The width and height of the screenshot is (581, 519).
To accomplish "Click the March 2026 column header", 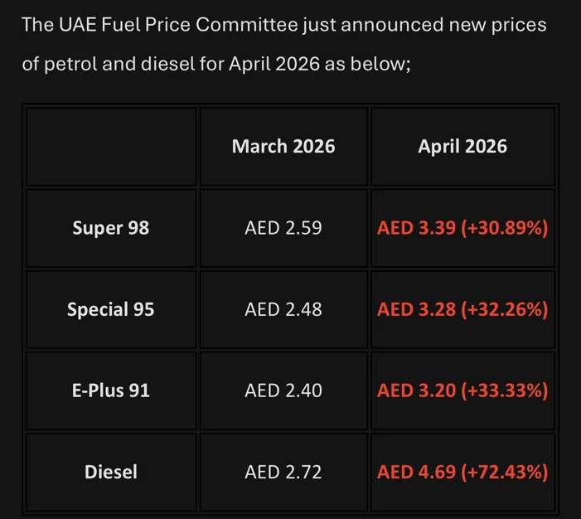I will (x=283, y=147).
